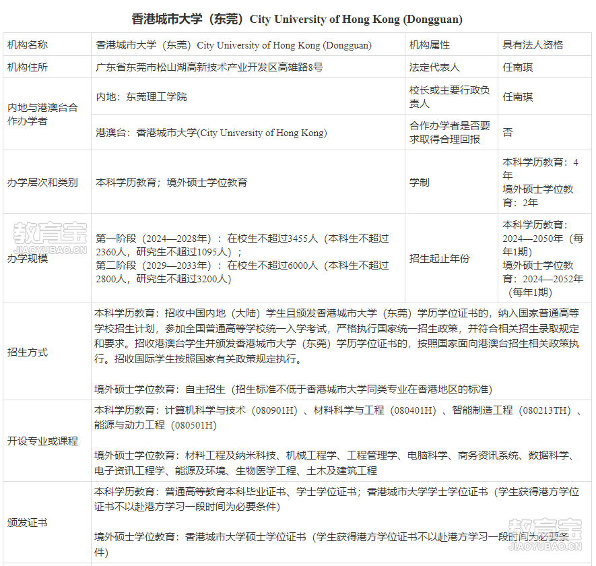This screenshot has width=596, height=566.
Task: Select the 香港城市大学硕士学位证书 line
Action: pos(332,544)
